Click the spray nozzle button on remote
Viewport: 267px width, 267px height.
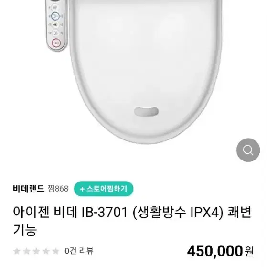tap(55, 25)
